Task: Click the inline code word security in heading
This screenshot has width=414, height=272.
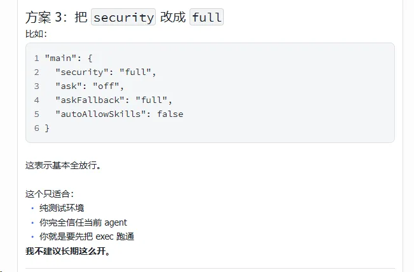Action: point(123,17)
